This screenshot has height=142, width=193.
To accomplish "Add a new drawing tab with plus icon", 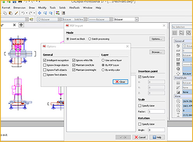I will coord(21,25).
